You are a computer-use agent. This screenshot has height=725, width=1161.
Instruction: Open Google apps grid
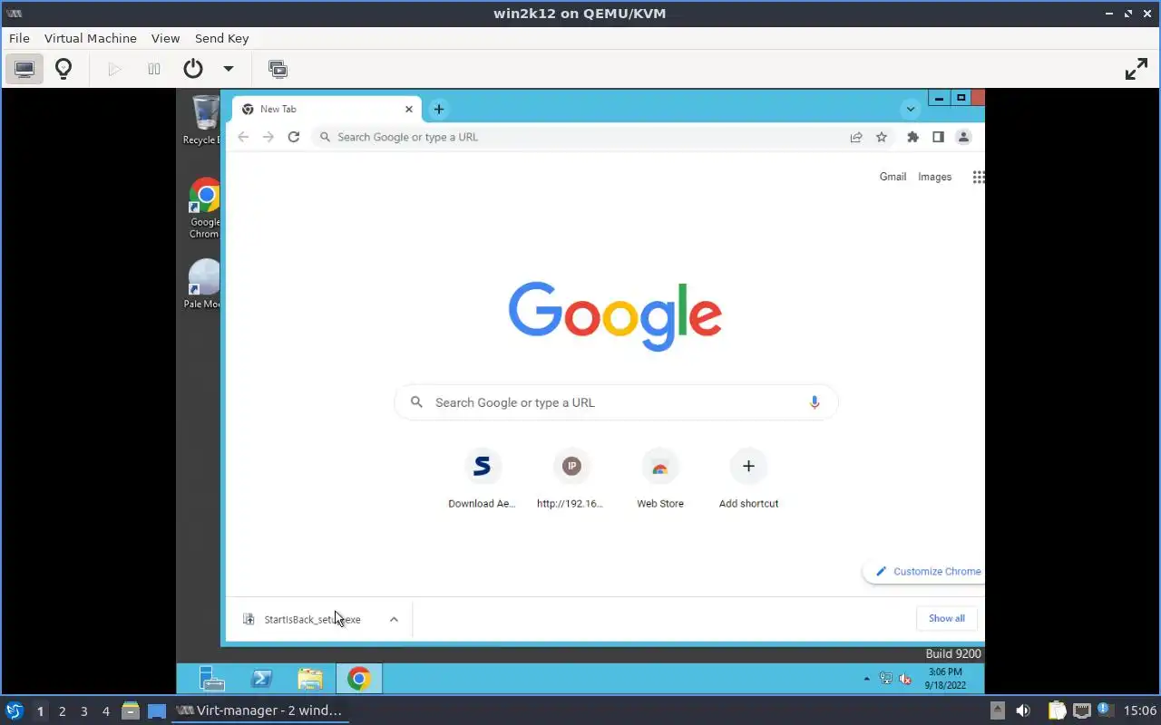point(978,177)
